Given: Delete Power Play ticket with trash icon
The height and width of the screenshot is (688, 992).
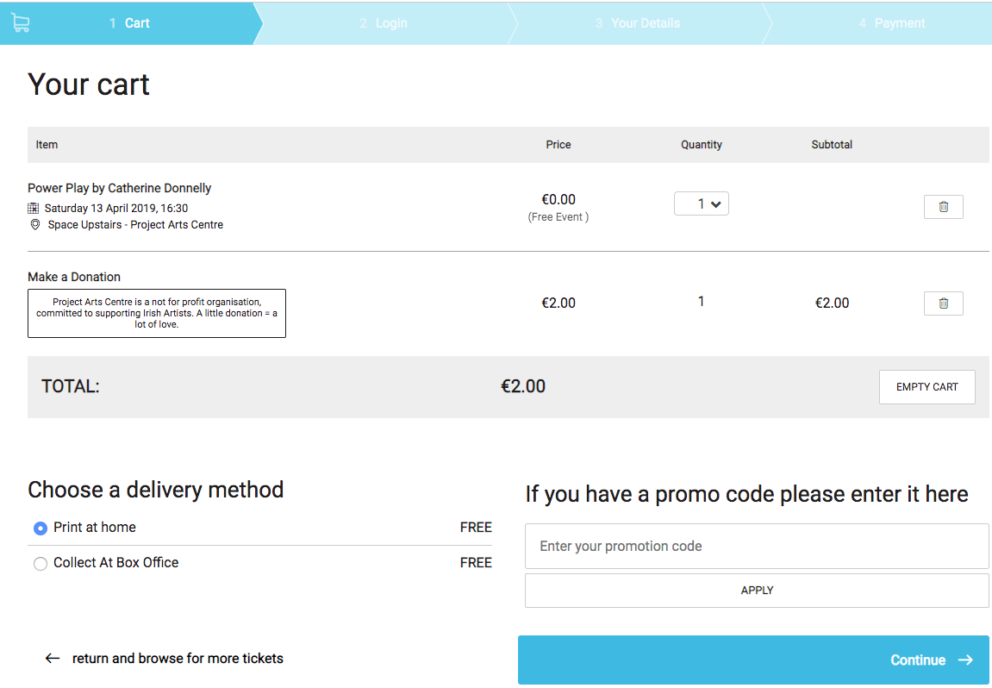Looking at the screenshot, I should pos(943,207).
